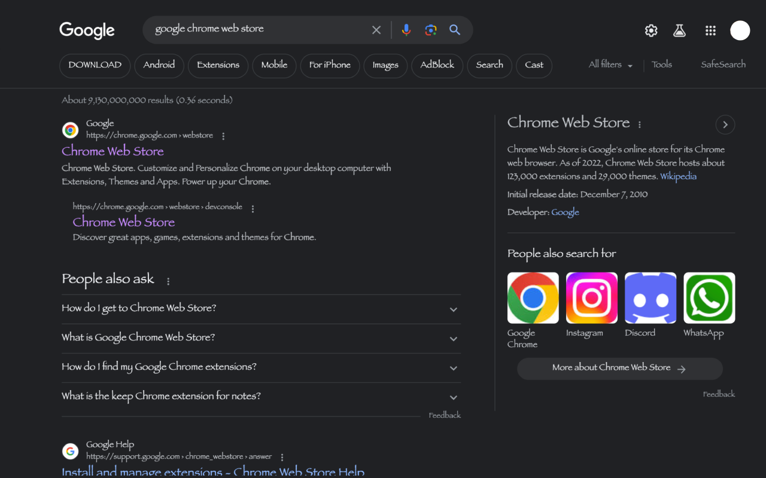Open the Tools menu
Image resolution: width=766 pixels, height=478 pixels.
pos(662,65)
